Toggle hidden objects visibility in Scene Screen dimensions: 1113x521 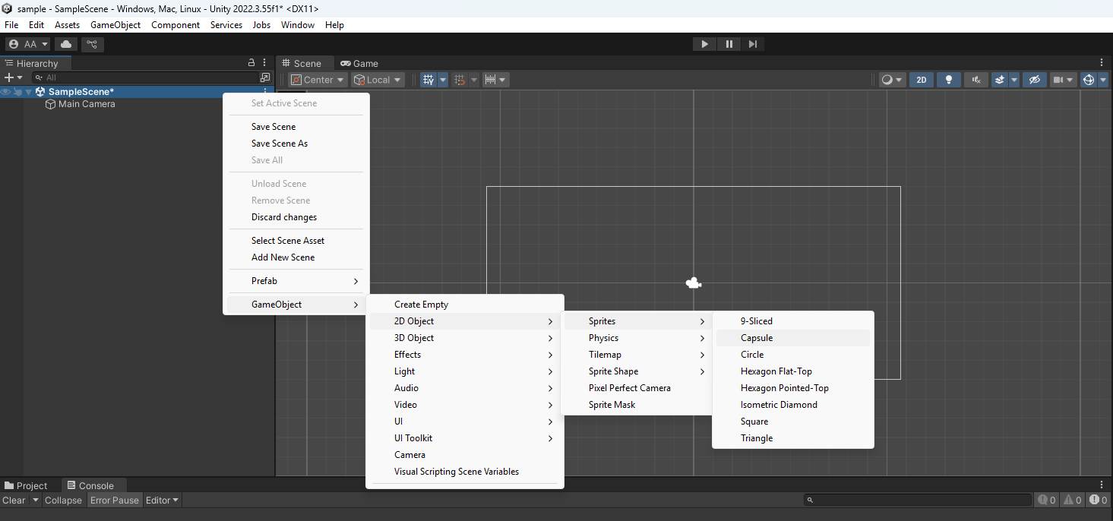1034,80
